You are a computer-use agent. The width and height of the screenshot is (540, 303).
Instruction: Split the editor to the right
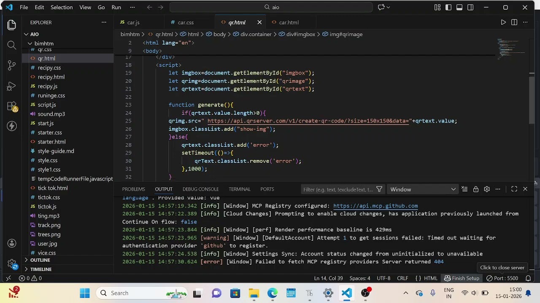tap(514, 22)
